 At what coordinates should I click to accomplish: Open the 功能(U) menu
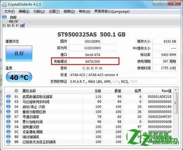39,11
